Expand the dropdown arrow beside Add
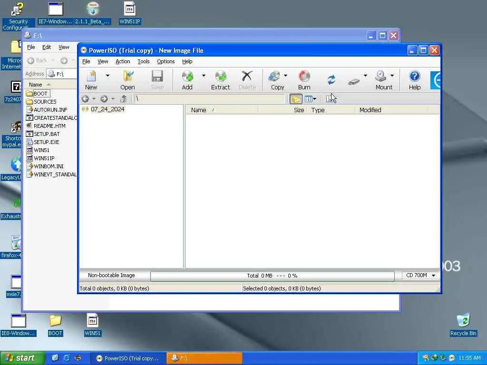The image size is (487, 365). click(x=204, y=76)
